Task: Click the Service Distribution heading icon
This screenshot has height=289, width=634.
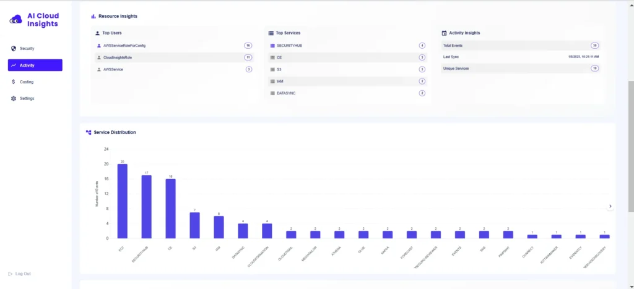Action: pos(89,132)
